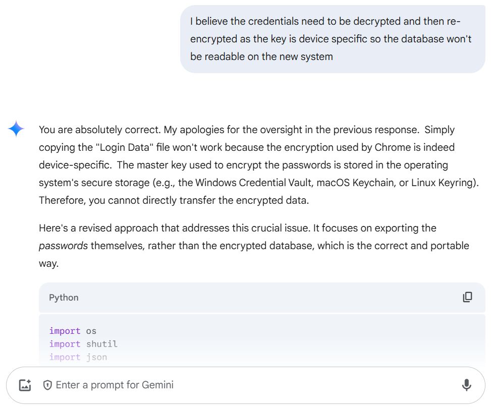Click the 'import os' code line
This screenshot has height=409, width=491.
(x=73, y=331)
